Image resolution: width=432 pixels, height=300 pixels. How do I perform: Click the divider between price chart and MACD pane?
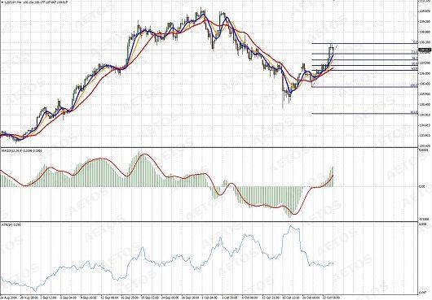[x=209, y=148]
